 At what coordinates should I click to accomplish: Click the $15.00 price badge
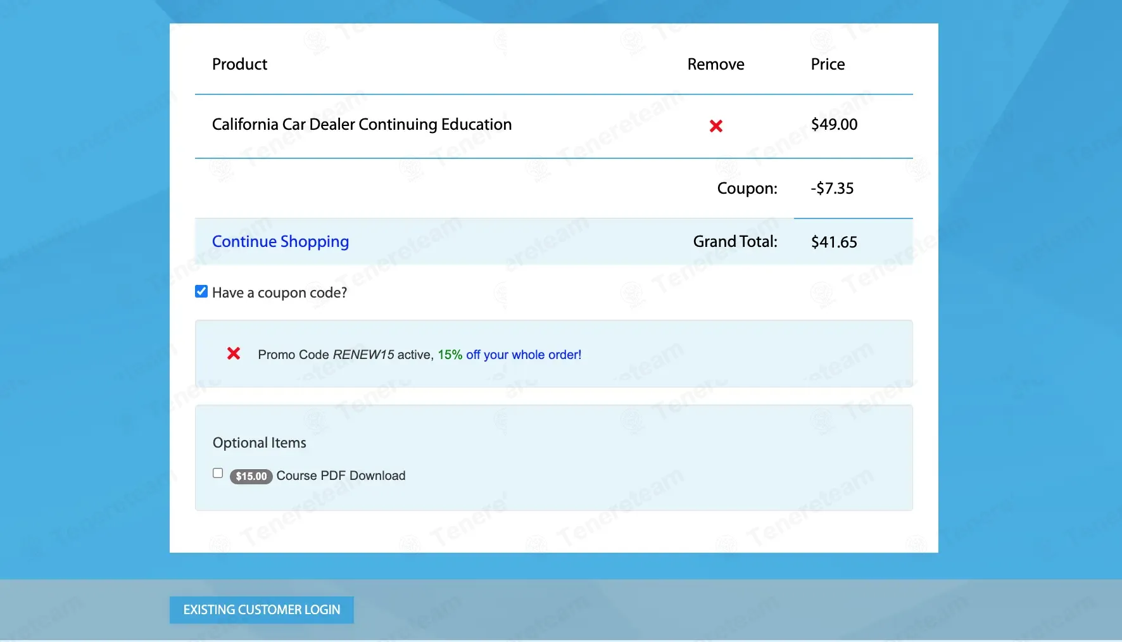coord(251,476)
